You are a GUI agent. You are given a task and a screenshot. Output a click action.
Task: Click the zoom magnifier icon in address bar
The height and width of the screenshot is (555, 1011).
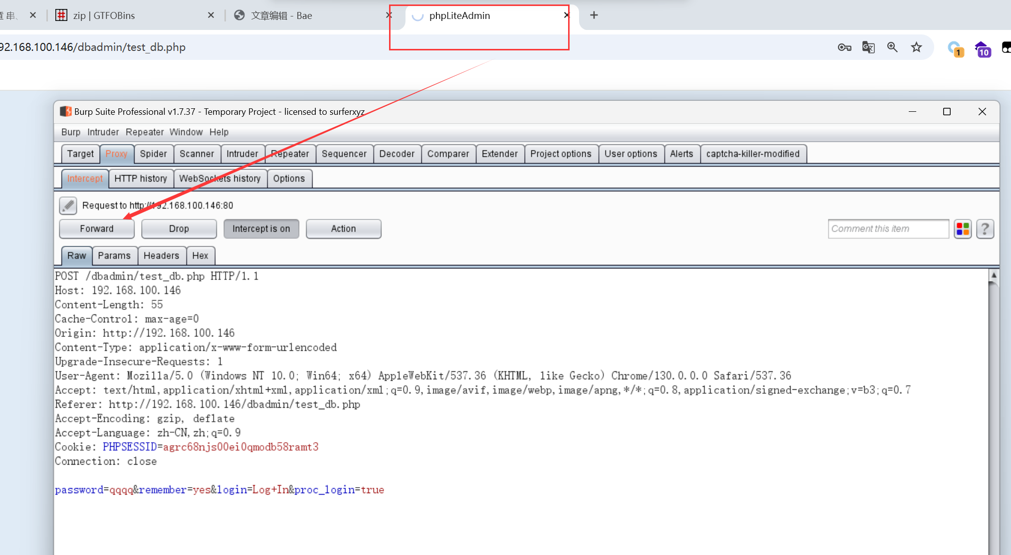click(892, 47)
